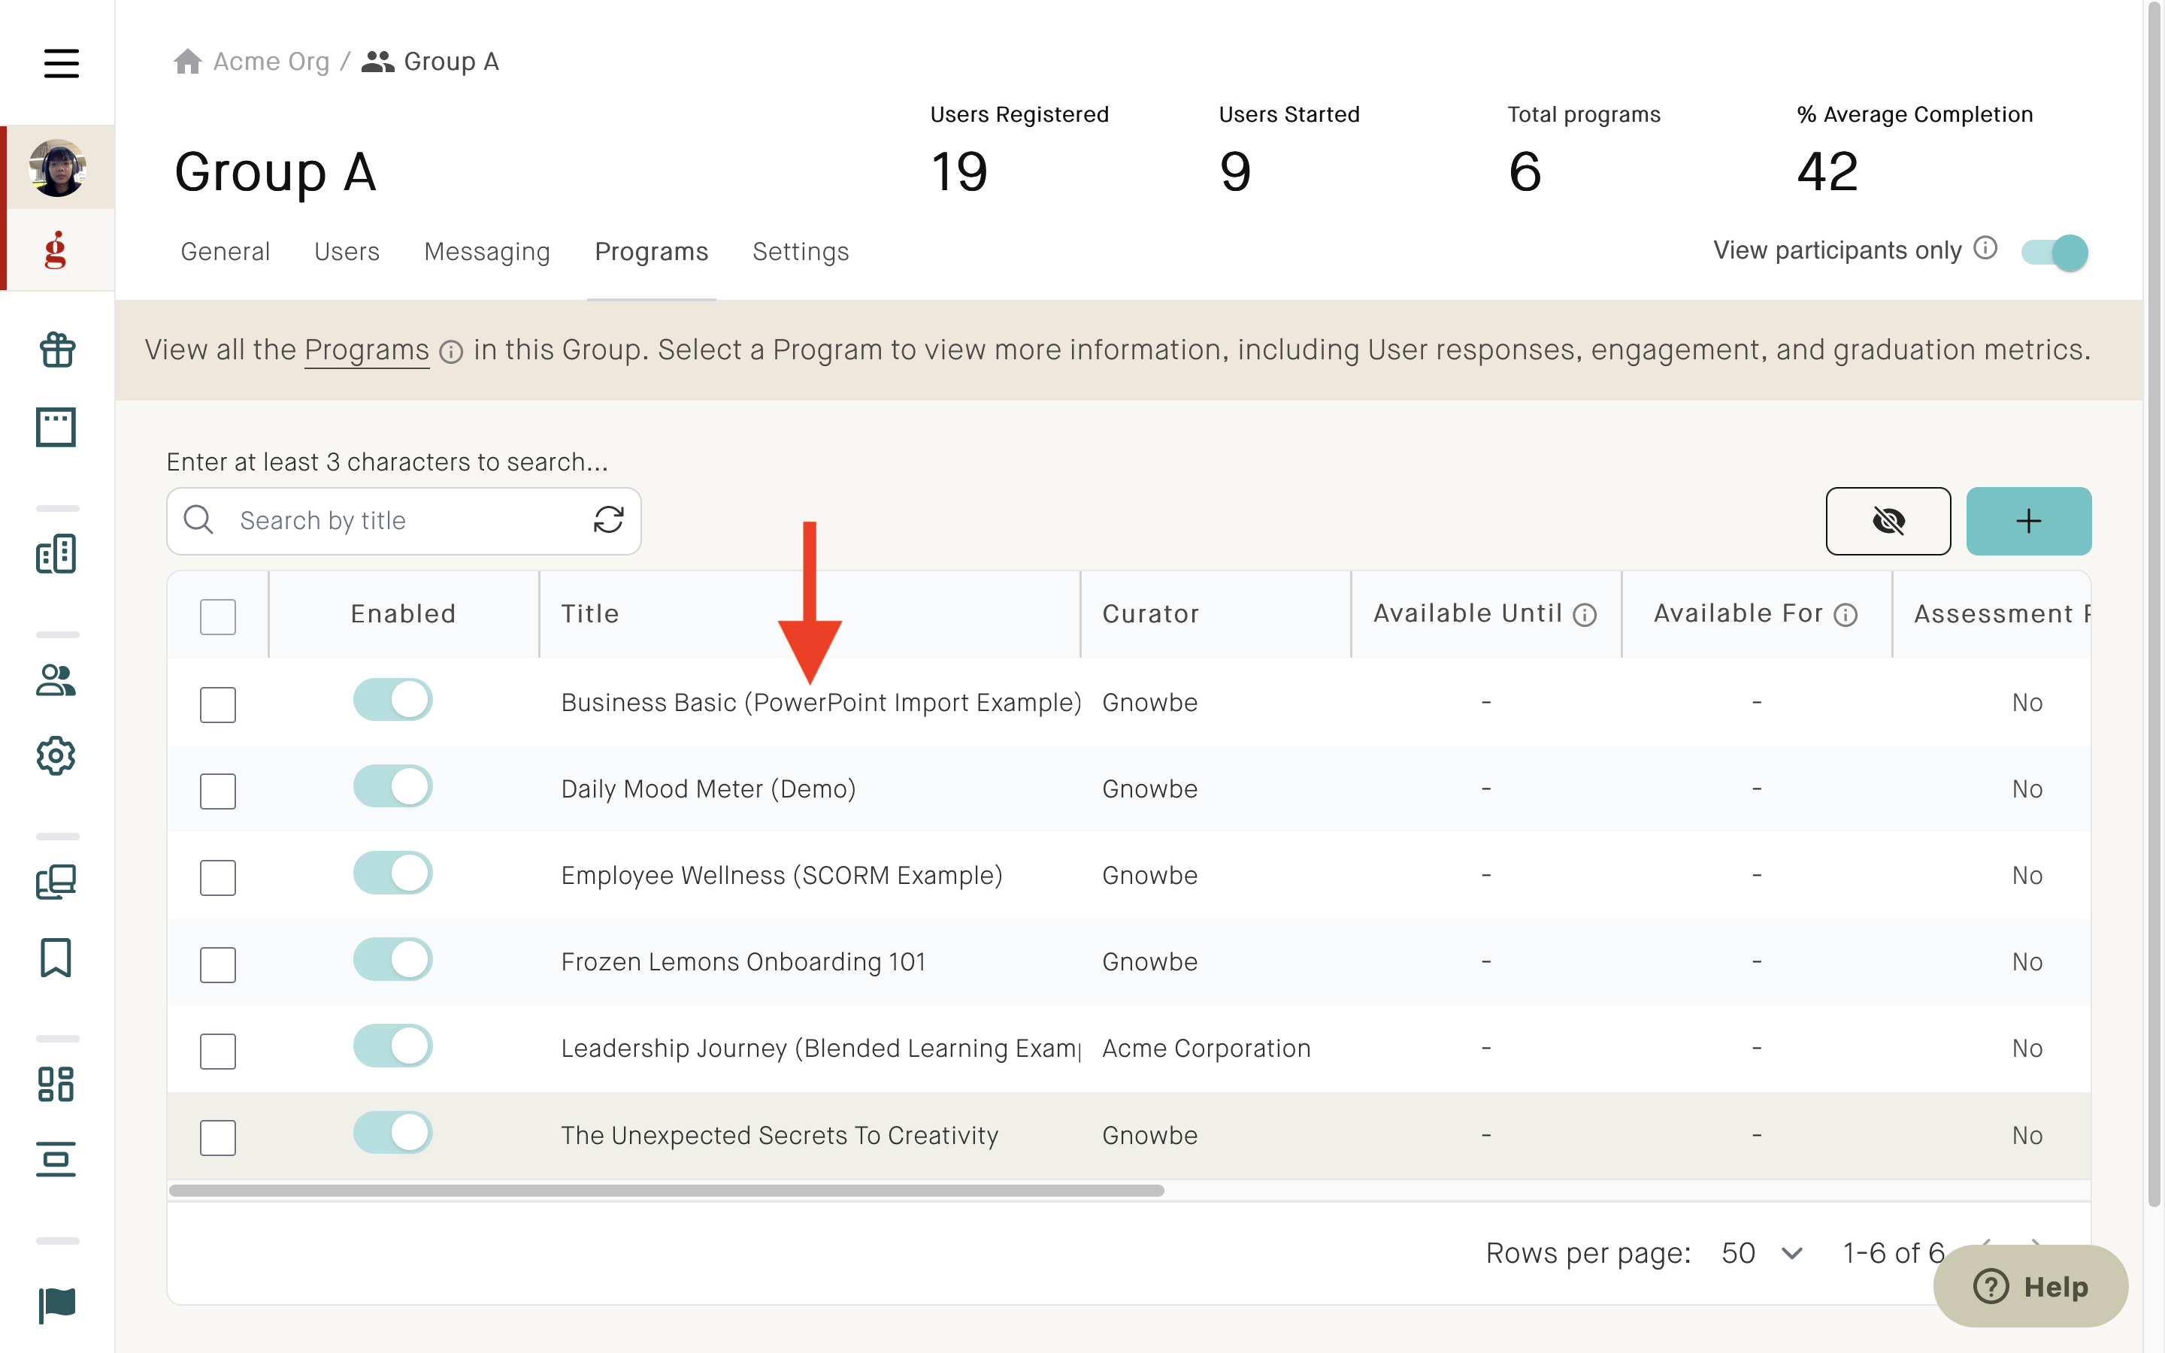Disable the Unexpected Secrets To Creativity toggle
Image resolution: width=2165 pixels, height=1353 pixels.
(392, 1132)
